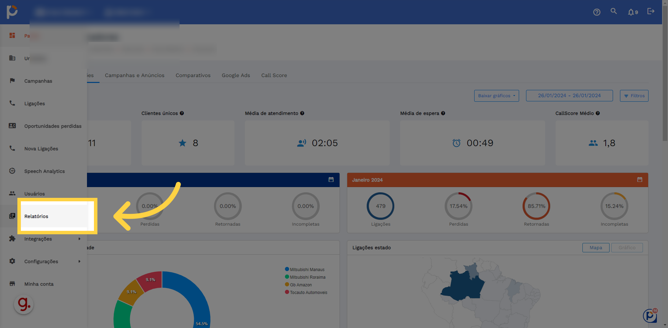Click the Ligações phone icon
This screenshot has width=668, height=328.
tap(12, 103)
